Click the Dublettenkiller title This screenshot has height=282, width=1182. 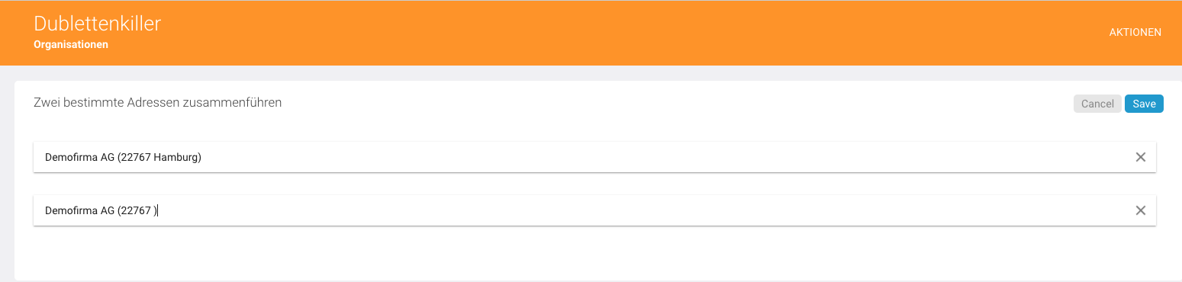98,24
